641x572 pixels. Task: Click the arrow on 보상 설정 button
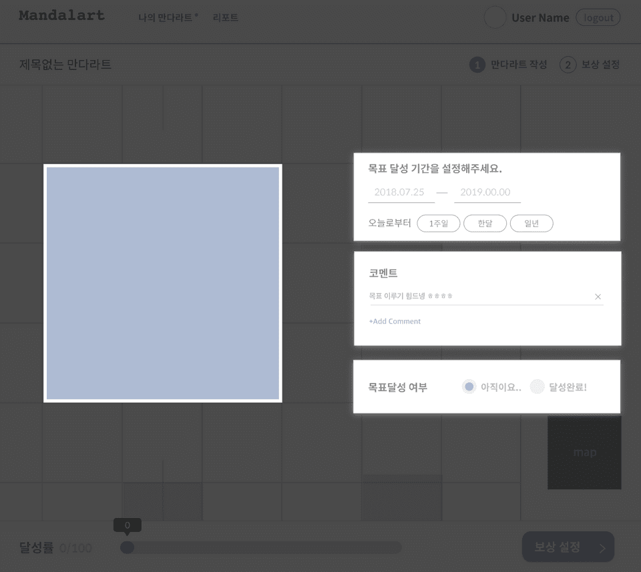(602, 549)
